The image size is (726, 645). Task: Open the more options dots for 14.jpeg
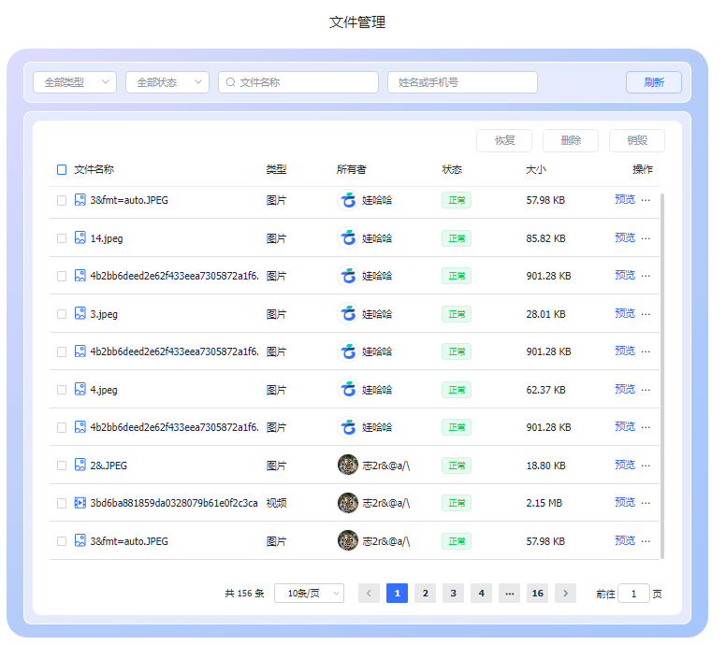coord(646,238)
